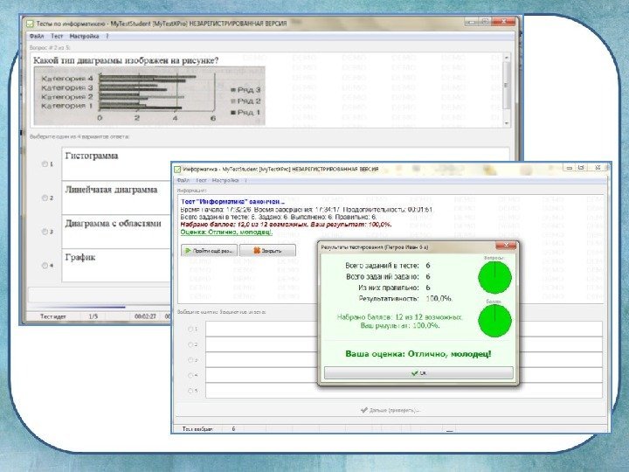
Task: Click Всего заданий в тесте row in dialog
Action: pos(388,266)
